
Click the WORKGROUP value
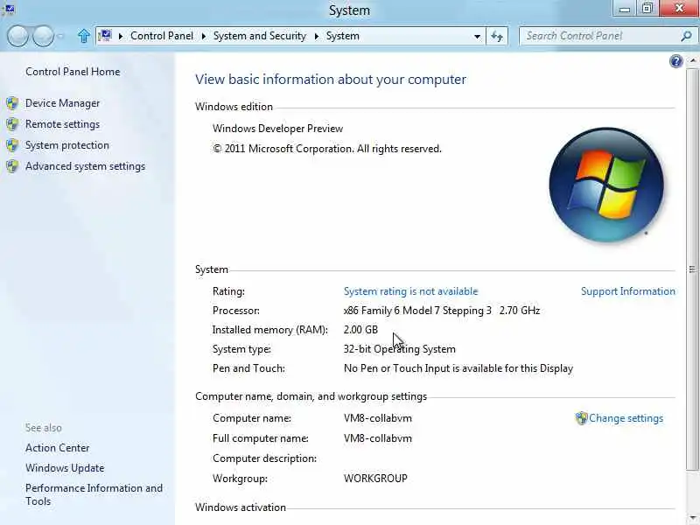coord(375,479)
